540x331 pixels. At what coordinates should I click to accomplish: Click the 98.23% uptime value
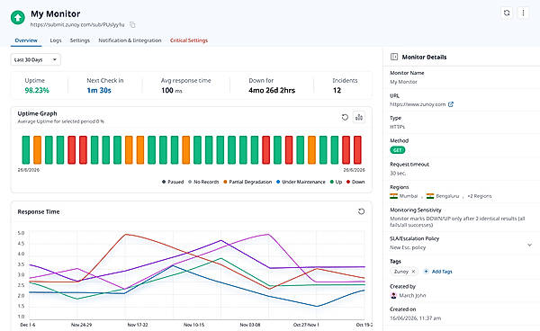(37, 90)
